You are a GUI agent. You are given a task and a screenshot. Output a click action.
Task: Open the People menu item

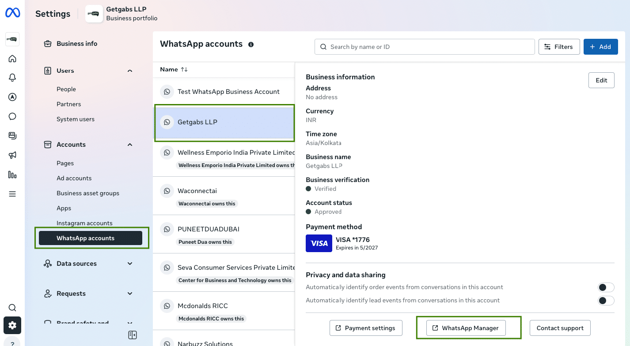pos(66,89)
